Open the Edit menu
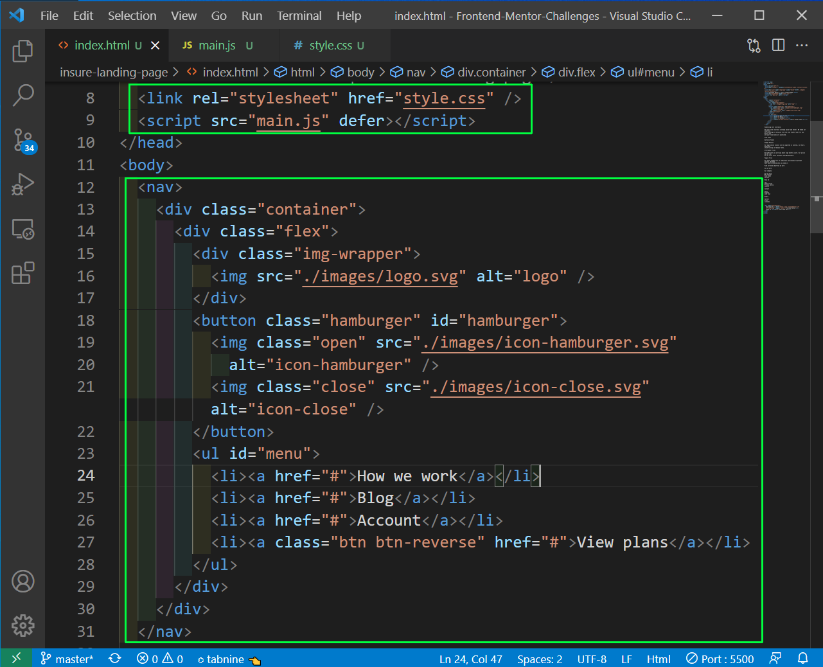This screenshot has width=823, height=667. coord(84,16)
